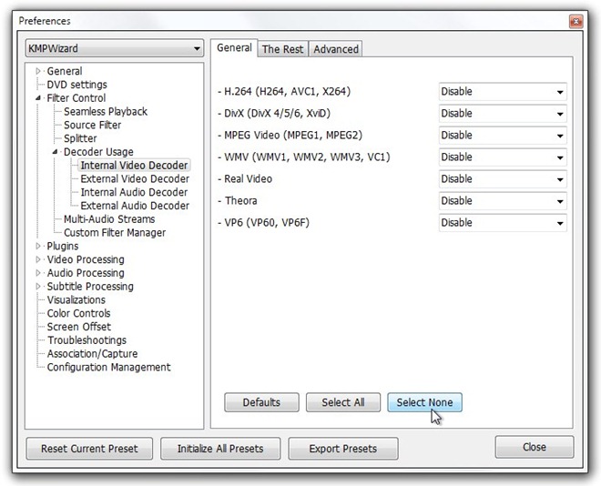Image resolution: width=601 pixels, height=486 pixels.
Task: Close the Preferences window via title bar
Action: 576,21
